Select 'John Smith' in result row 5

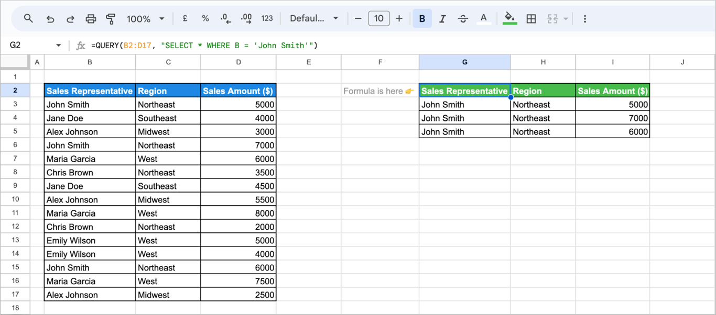click(x=464, y=131)
